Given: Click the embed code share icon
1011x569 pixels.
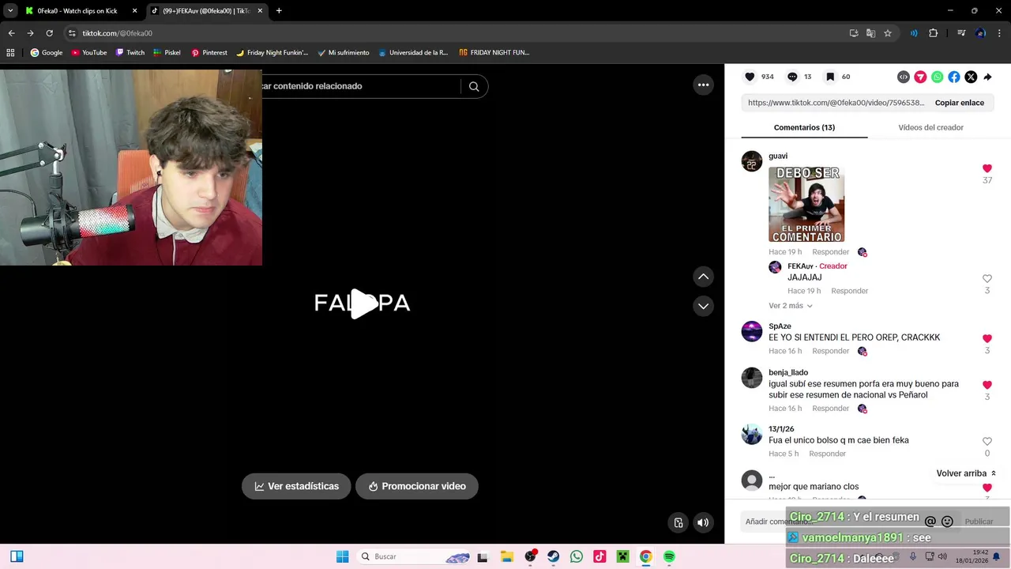Looking at the screenshot, I should tap(904, 77).
